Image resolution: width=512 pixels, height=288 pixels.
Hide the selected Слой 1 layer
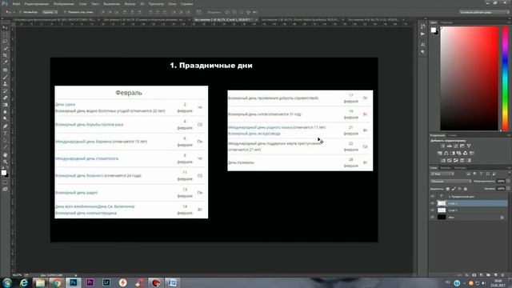tap(433, 203)
